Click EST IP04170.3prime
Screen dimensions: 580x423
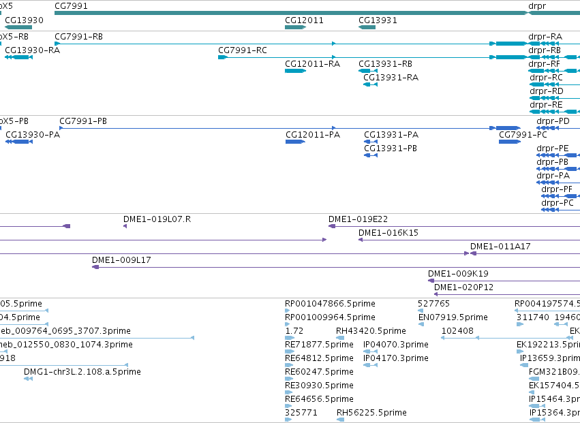pos(370,365)
